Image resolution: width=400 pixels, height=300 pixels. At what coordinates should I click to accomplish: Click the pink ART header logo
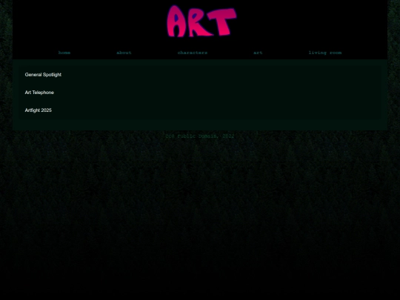[201, 21]
